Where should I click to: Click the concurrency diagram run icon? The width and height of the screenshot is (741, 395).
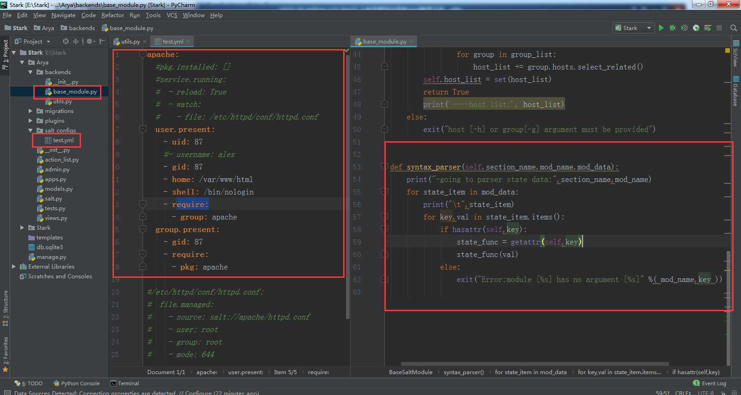click(707, 28)
